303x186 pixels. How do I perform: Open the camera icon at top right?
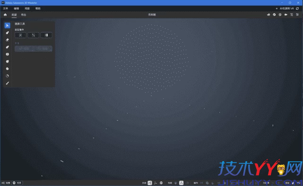click(286, 15)
